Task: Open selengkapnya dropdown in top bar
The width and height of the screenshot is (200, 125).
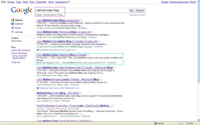Action: (62, 2)
